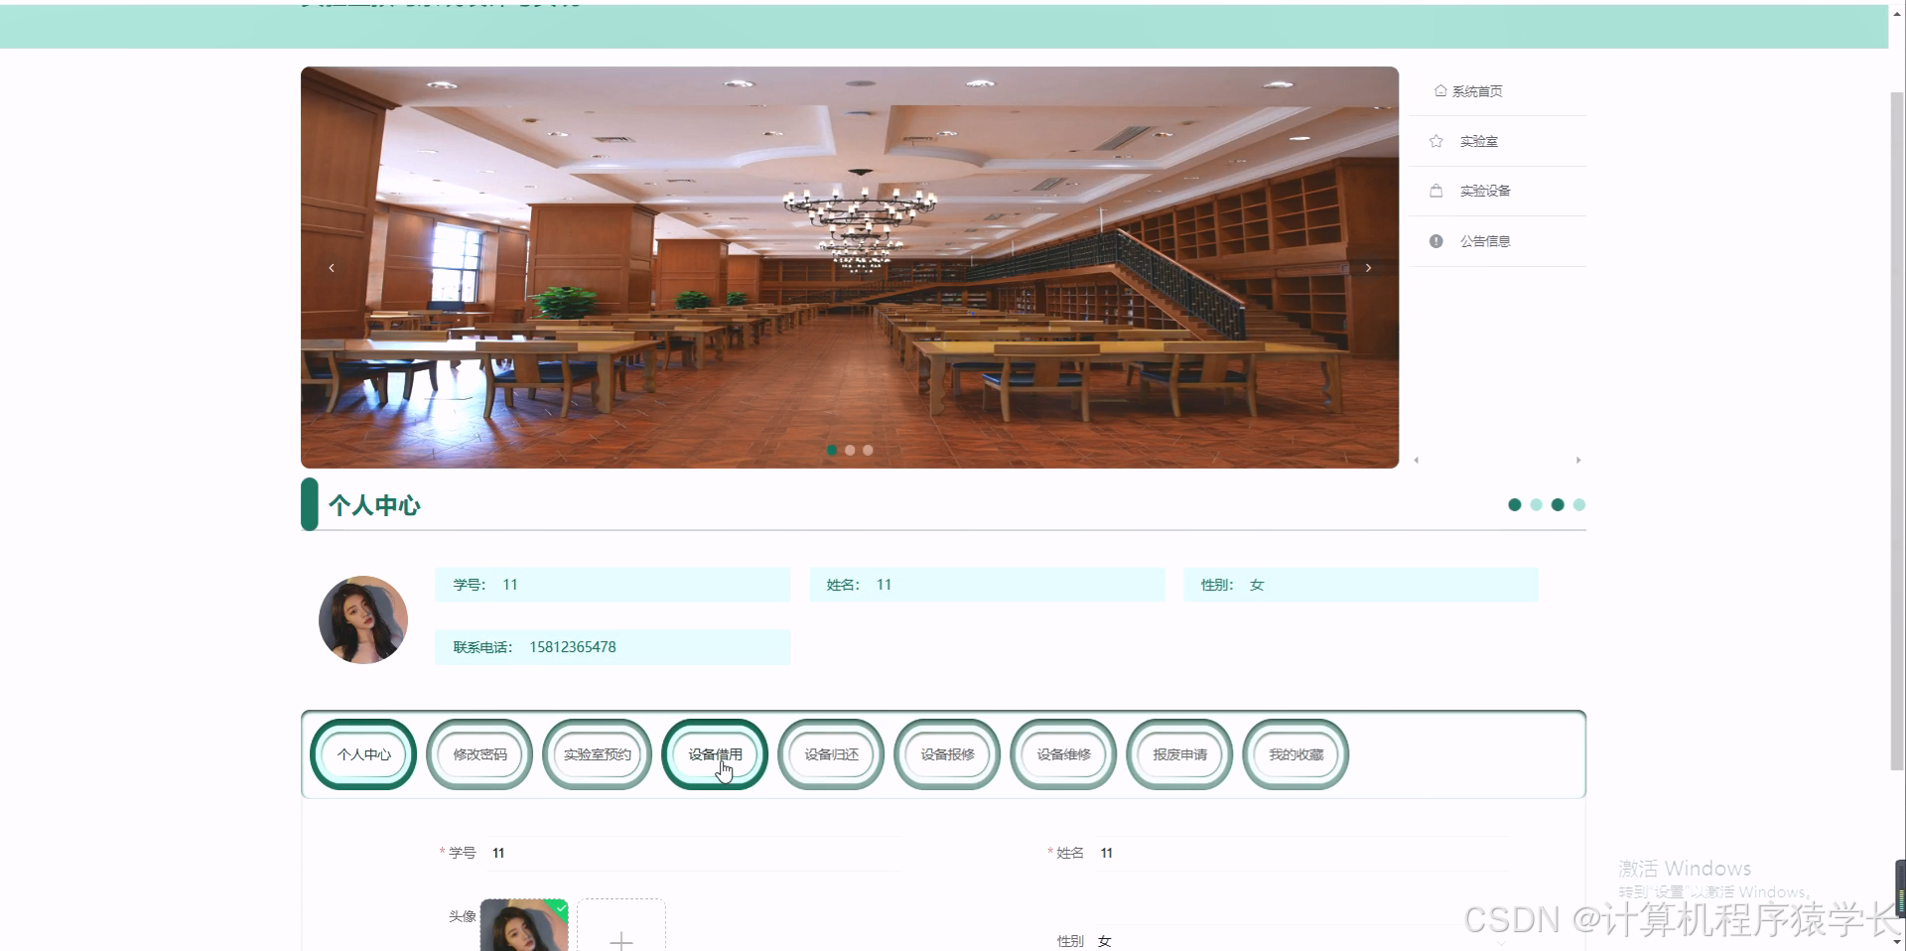Open the 设备报修 tab
The image size is (1906, 951).
(x=947, y=754)
